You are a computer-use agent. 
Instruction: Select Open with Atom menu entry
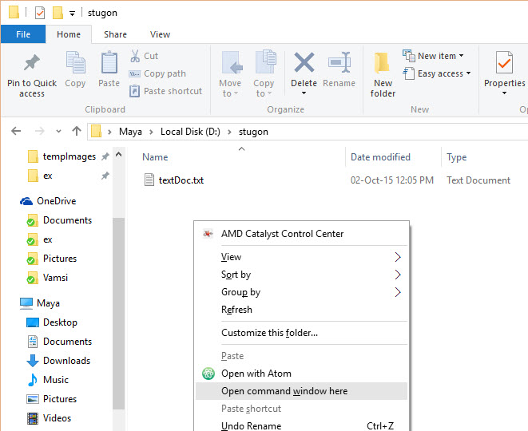coord(256,374)
